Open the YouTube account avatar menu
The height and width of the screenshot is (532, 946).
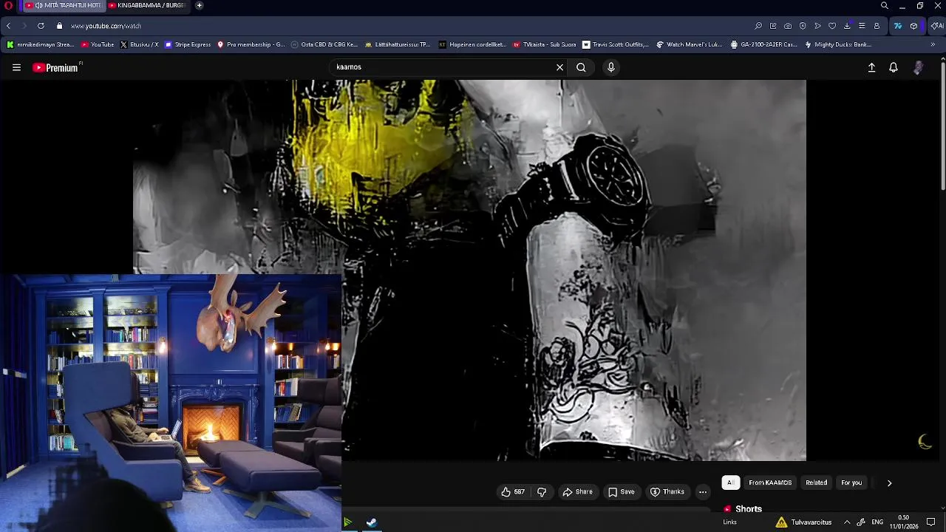point(918,67)
